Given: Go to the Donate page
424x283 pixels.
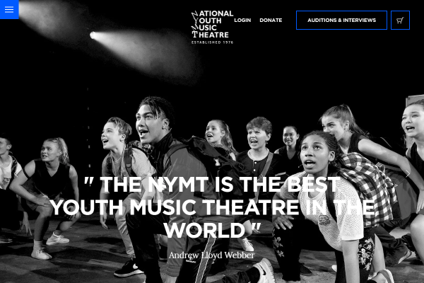Looking at the screenshot, I should click(271, 21).
